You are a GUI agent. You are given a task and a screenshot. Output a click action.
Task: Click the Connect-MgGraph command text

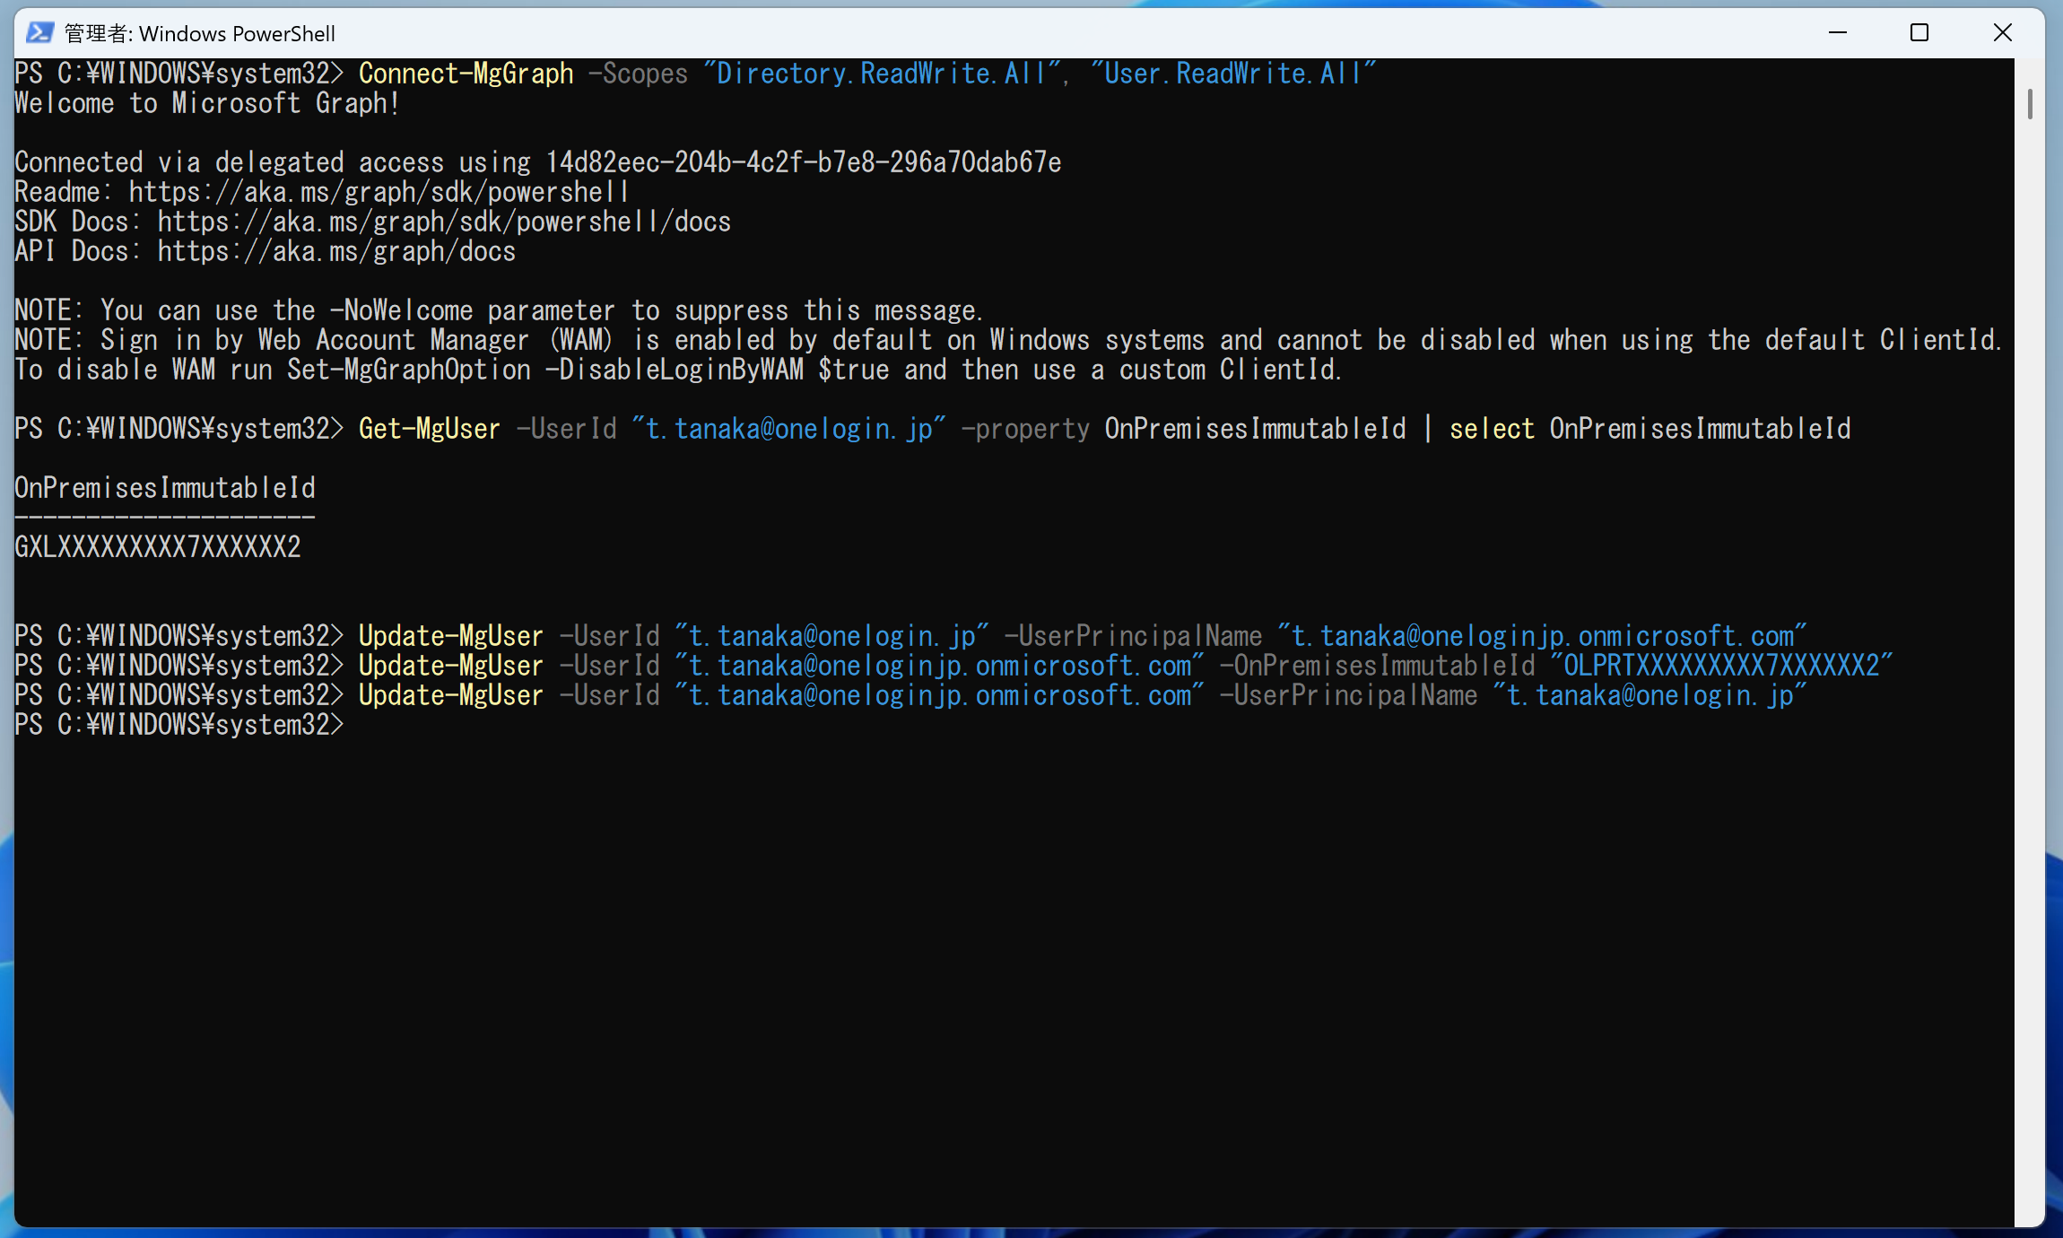click(x=466, y=74)
